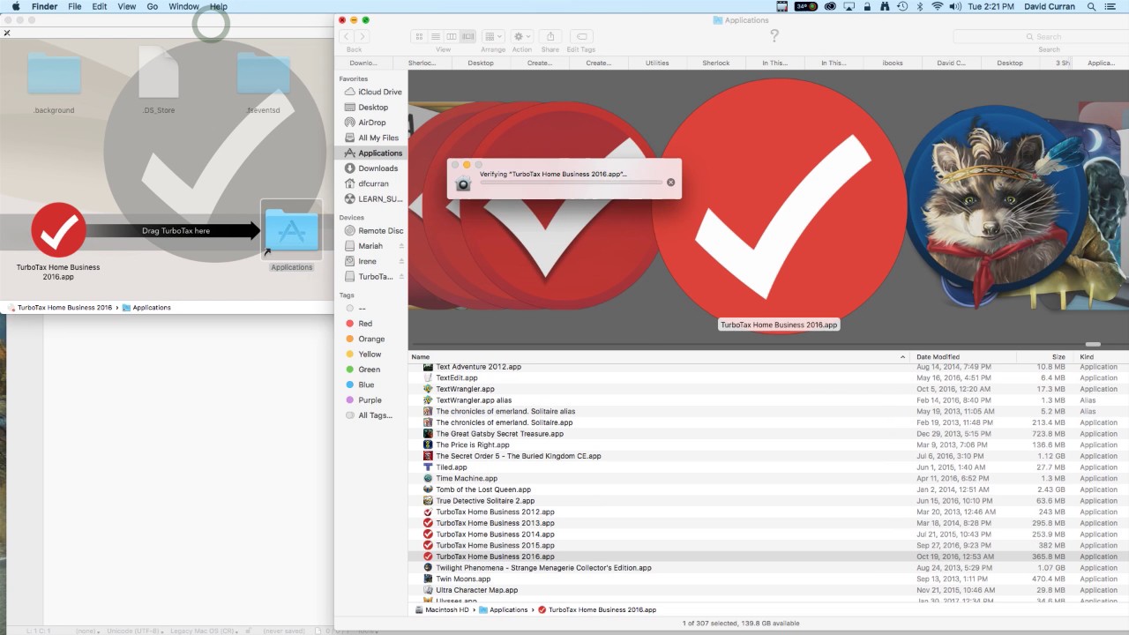This screenshot has width=1129, height=635.
Task: Click the Edit Tags toolbar button
Action: click(581, 36)
